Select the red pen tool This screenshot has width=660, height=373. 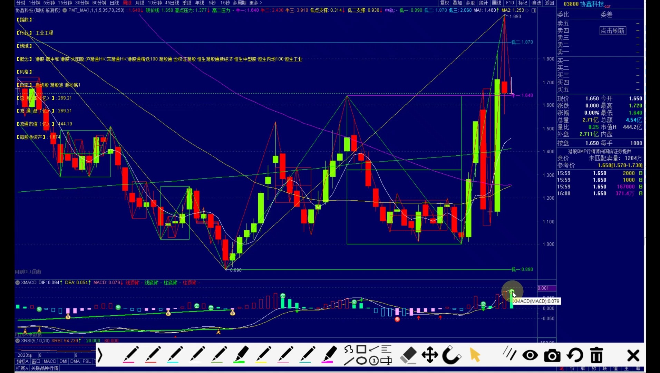click(x=153, y=355)
